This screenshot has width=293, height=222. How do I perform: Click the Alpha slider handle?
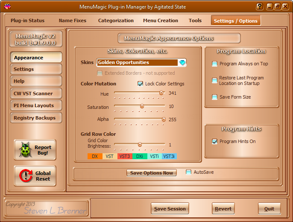pos(164,119)
